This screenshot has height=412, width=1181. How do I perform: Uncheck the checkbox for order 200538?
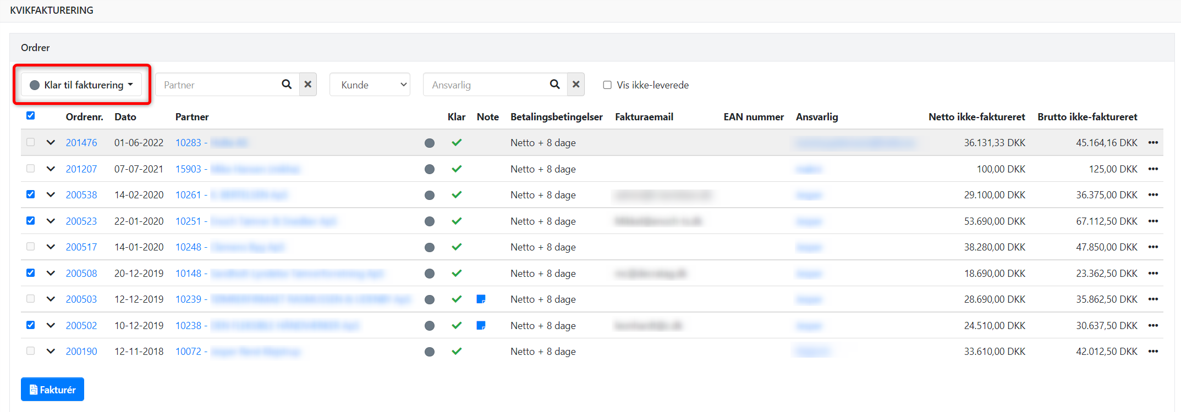[x=31, y=194]
